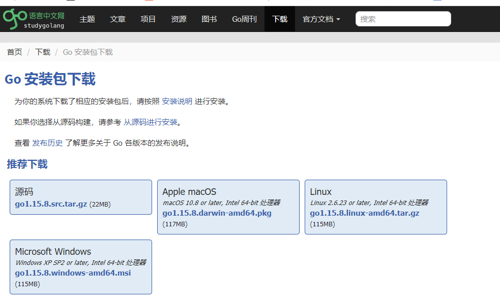Click the Go 安装包下载 breadcrumb text
Image resolution: width=500 pixels, height=303 pixels.
click(87, 52)
